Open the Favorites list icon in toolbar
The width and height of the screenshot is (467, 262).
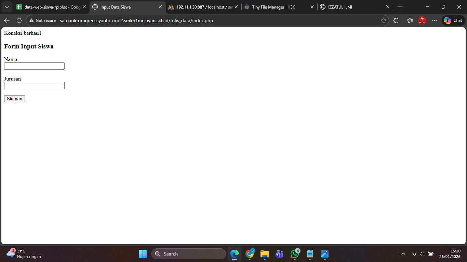click(x=410, y=20)
